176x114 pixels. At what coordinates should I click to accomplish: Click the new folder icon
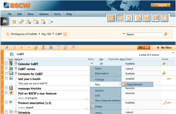tap(36, 21)
